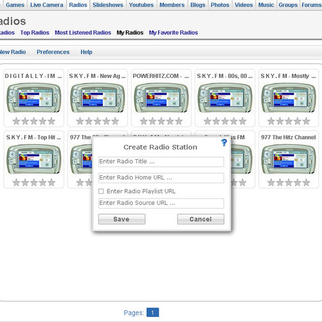Viewport: 322px width, 322px height.
Task: Go to page 1 of radios
Action: (x=153, y=312)
